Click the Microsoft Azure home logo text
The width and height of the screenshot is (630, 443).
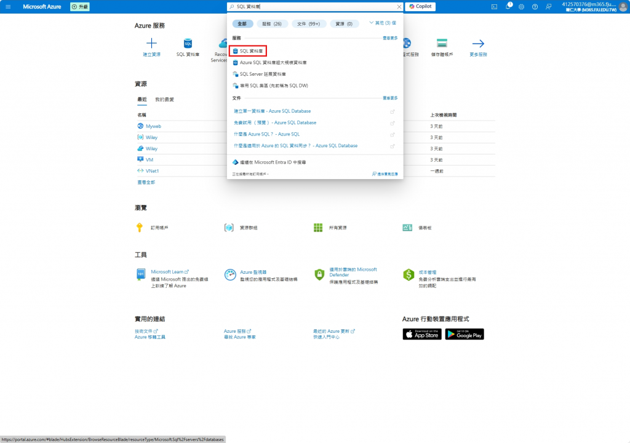point(42,6)
